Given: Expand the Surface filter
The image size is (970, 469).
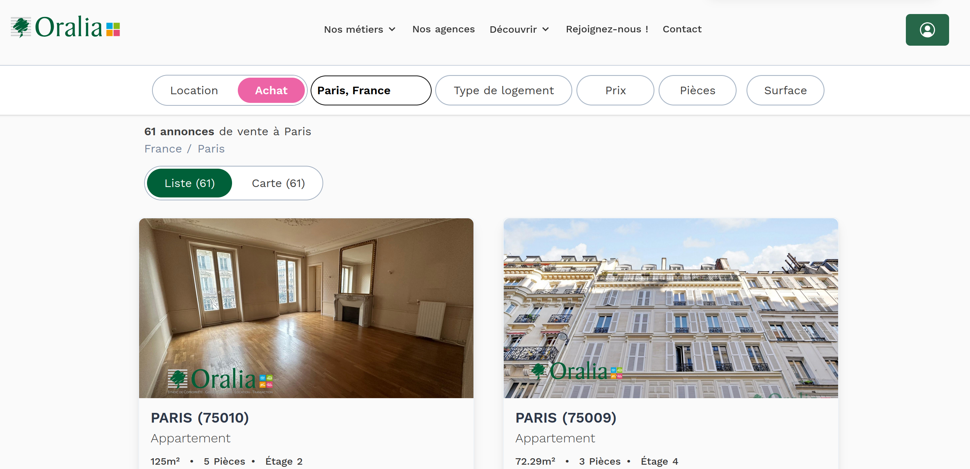Looking at the screenshot, I should coord(785,90).
